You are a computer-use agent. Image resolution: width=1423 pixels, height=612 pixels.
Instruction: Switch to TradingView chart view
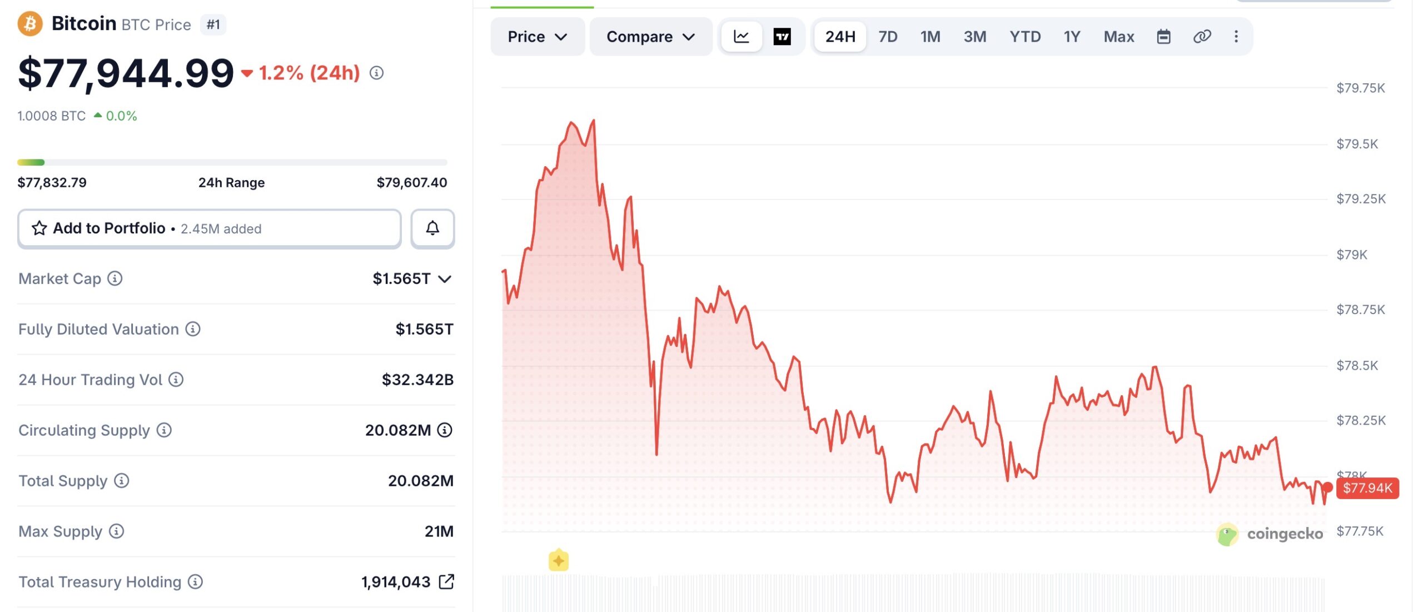point(782,37)
